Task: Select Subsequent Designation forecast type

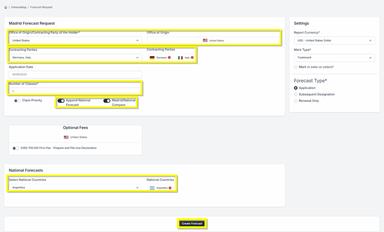Action: coord(296,94)
